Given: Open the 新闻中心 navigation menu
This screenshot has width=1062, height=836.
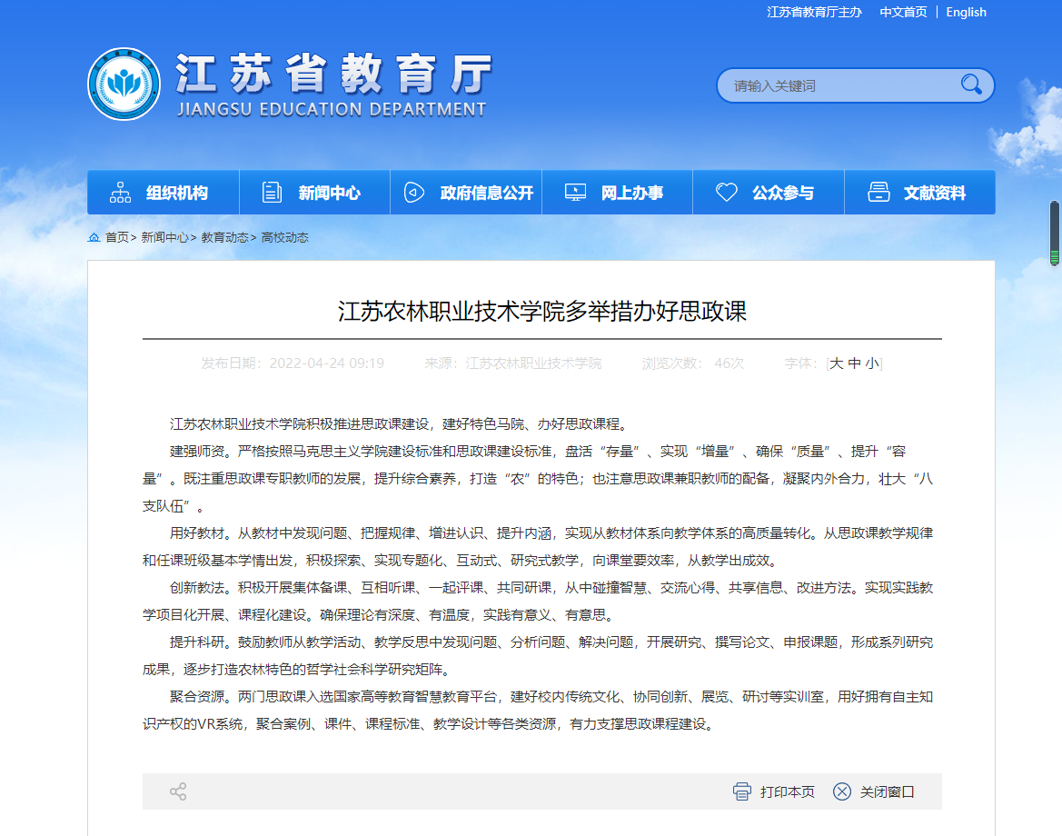Looking at the screenshot, I should click(314, 193).
